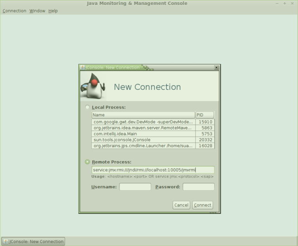The width and height of the screenshot is (298, 246).
Task: Click the Duke mascot image
Action: point(93,86)
